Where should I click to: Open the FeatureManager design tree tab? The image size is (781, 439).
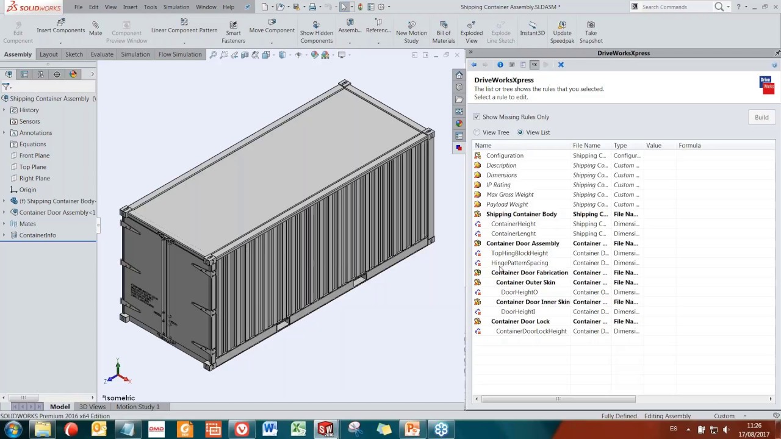pos(9,74)
